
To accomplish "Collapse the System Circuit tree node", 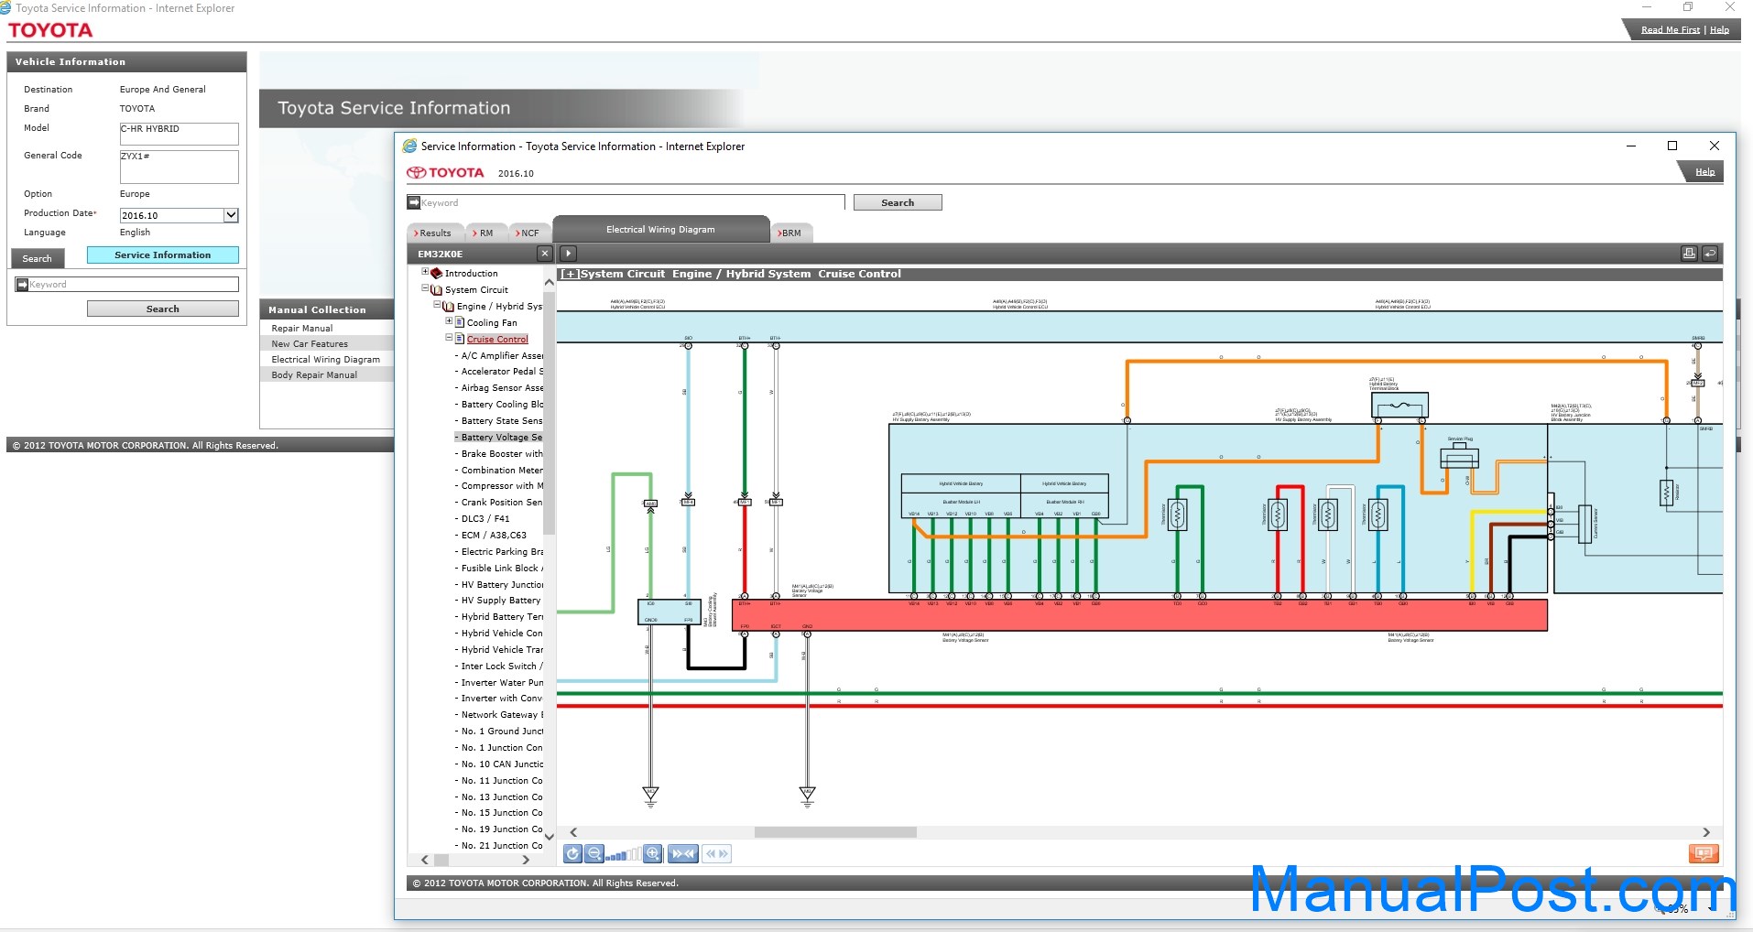I will 425,288.
